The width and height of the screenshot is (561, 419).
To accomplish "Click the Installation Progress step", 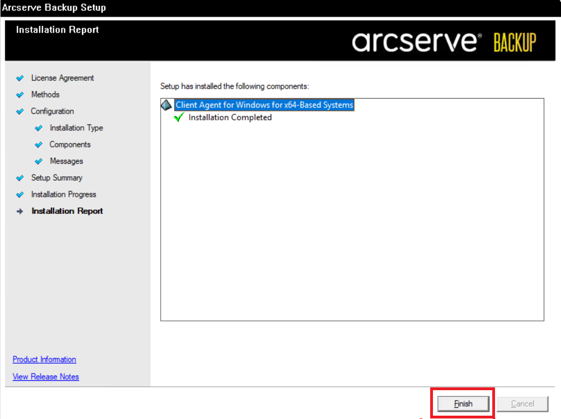I will pos(63,195).
